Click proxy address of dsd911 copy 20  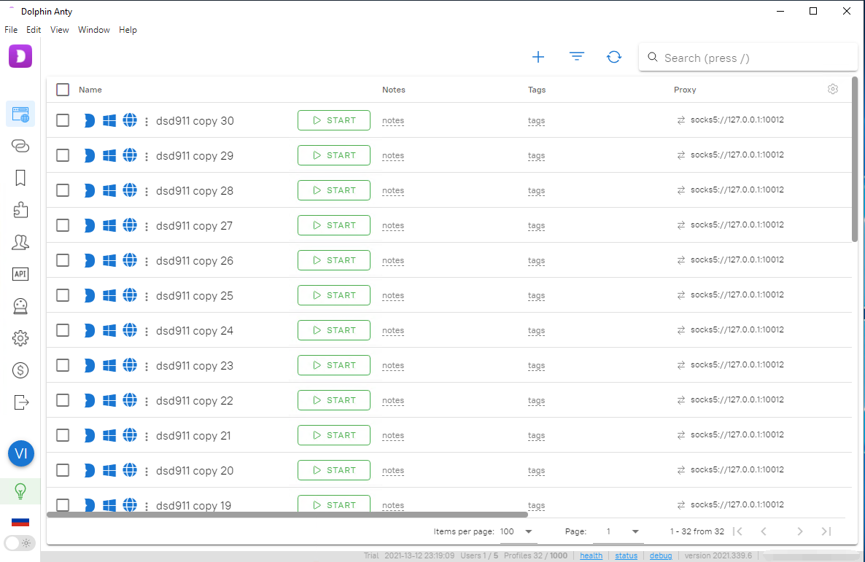pos(737,470)
